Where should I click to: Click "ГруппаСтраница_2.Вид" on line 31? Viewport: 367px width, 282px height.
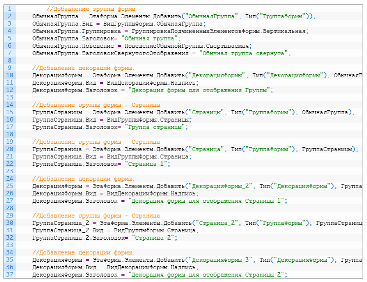tap(67, 230)
